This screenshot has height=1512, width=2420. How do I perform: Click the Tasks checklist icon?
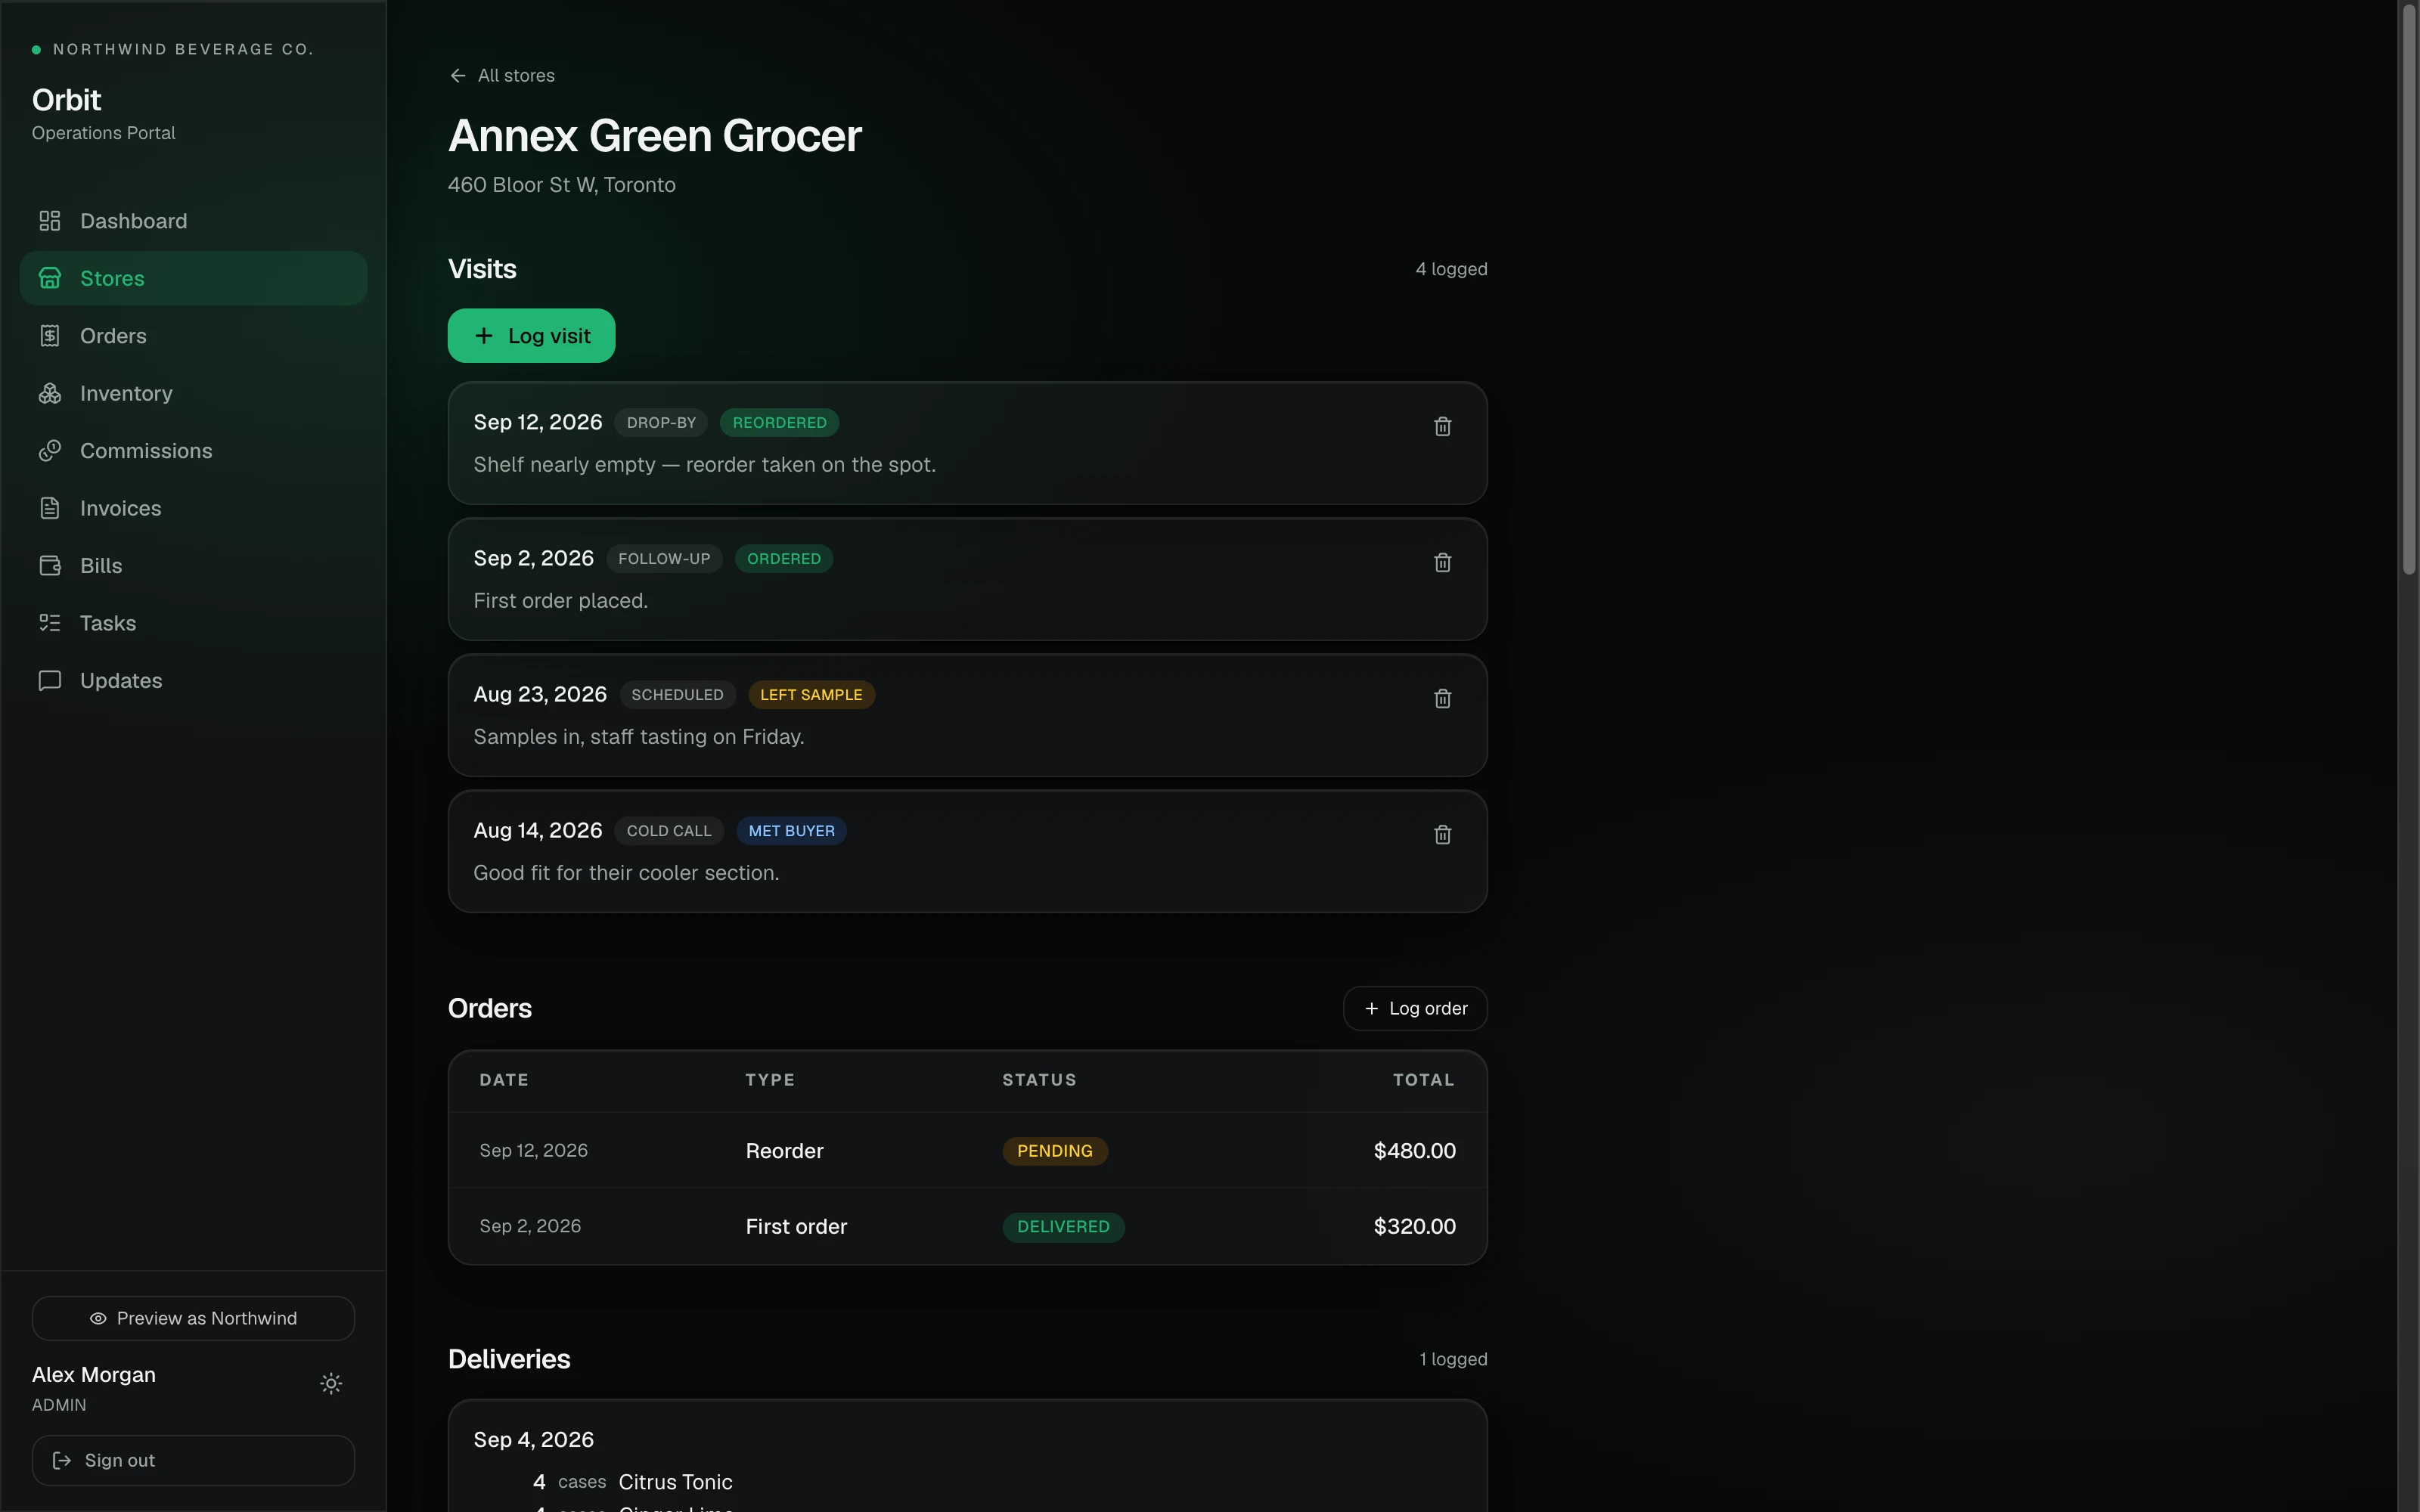[50, 623]
